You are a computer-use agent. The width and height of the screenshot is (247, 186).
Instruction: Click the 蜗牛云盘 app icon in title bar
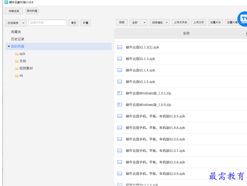coord(6,2)
